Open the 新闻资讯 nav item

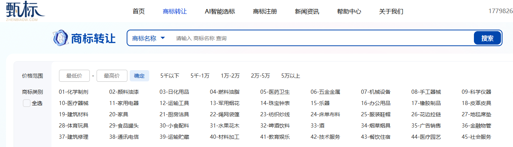pos(307,11)
